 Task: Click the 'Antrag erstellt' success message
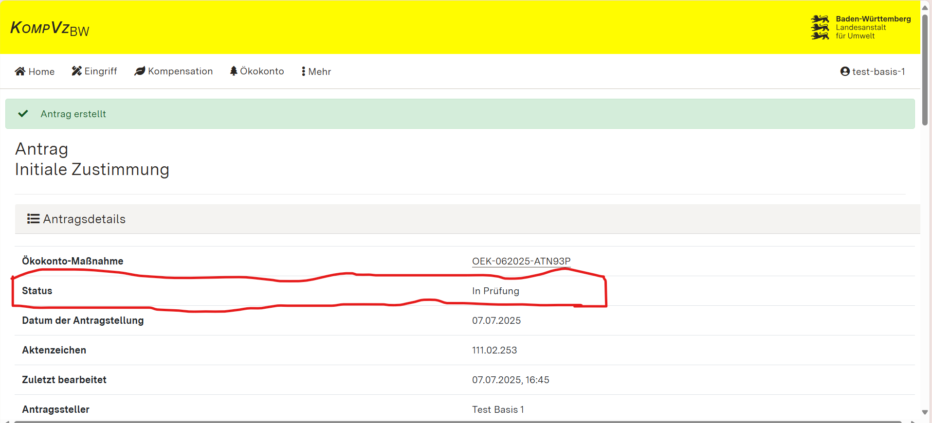click(x=73, y=114)
